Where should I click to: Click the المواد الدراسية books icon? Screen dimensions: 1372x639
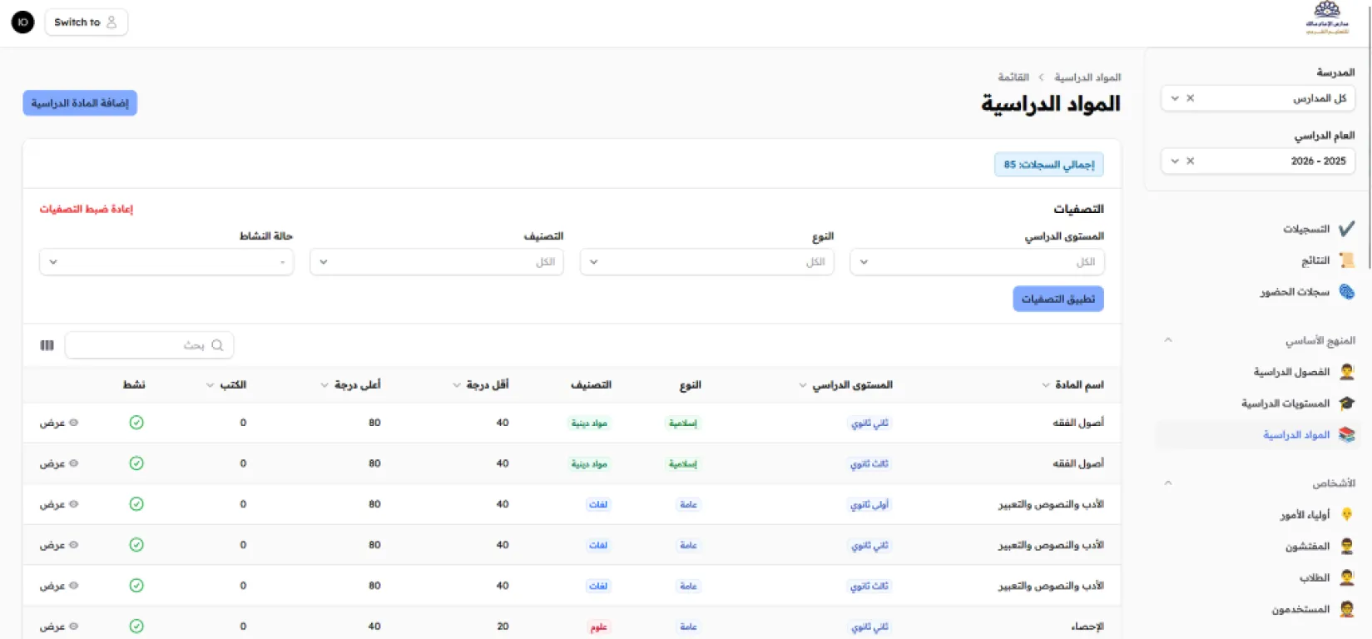[1346, 435]
